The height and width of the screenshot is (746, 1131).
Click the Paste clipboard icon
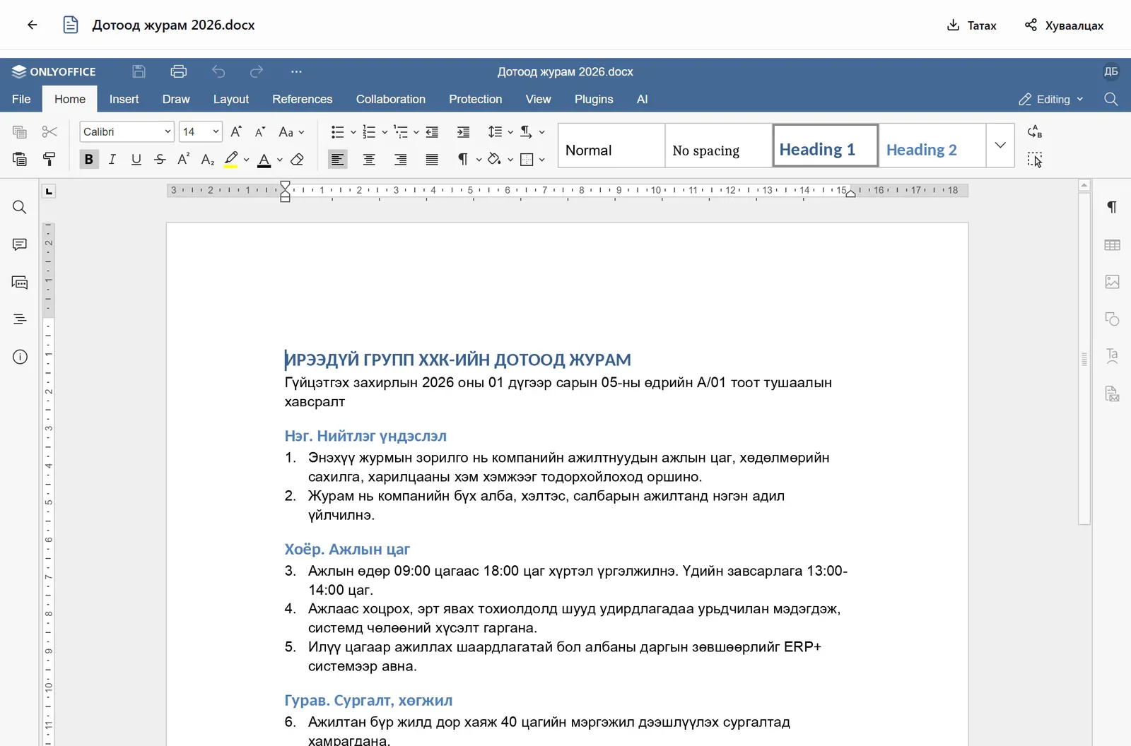[x=20, y=160]
